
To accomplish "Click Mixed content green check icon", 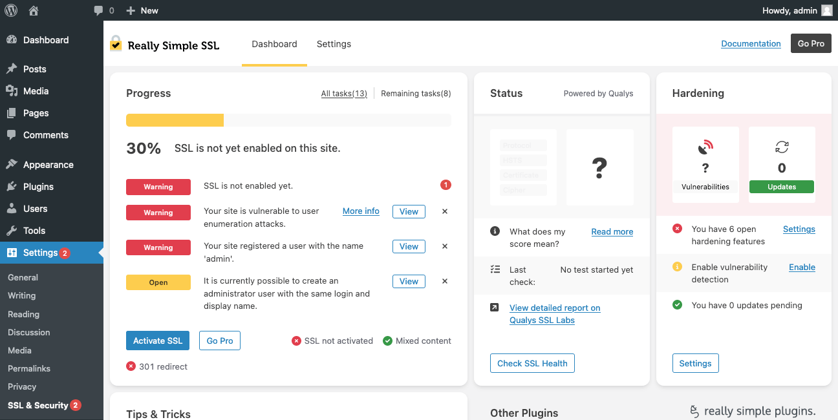I will coord(387,341).
